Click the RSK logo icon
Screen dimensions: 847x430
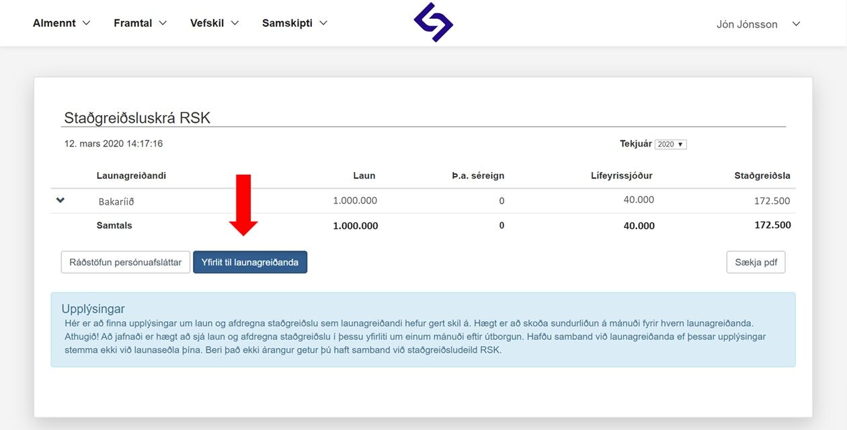pos(433,22)
